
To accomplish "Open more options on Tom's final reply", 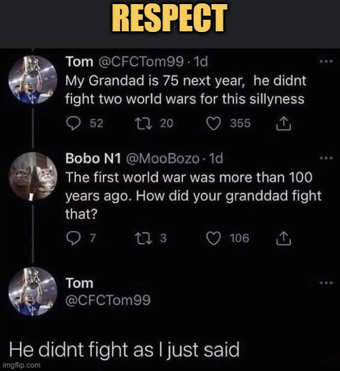I will pos(326,283).
